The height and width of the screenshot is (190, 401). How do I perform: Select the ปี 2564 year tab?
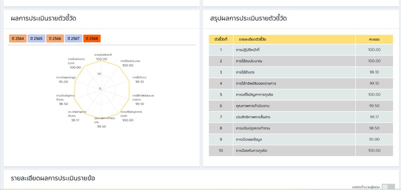click(18, 38)
